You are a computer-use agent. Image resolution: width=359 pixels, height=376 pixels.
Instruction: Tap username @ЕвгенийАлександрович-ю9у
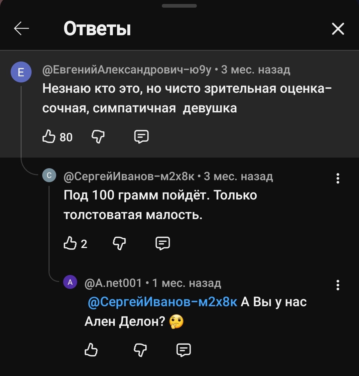127,70
